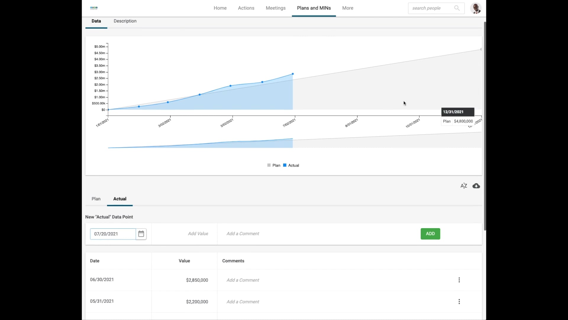Viewport: 568px width, 320px height.
Task: Select Plans and MINs navigation tab
Action: click(x=314, y=8)
